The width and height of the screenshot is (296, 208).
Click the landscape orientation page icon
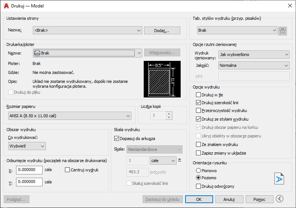coord(279,178)
